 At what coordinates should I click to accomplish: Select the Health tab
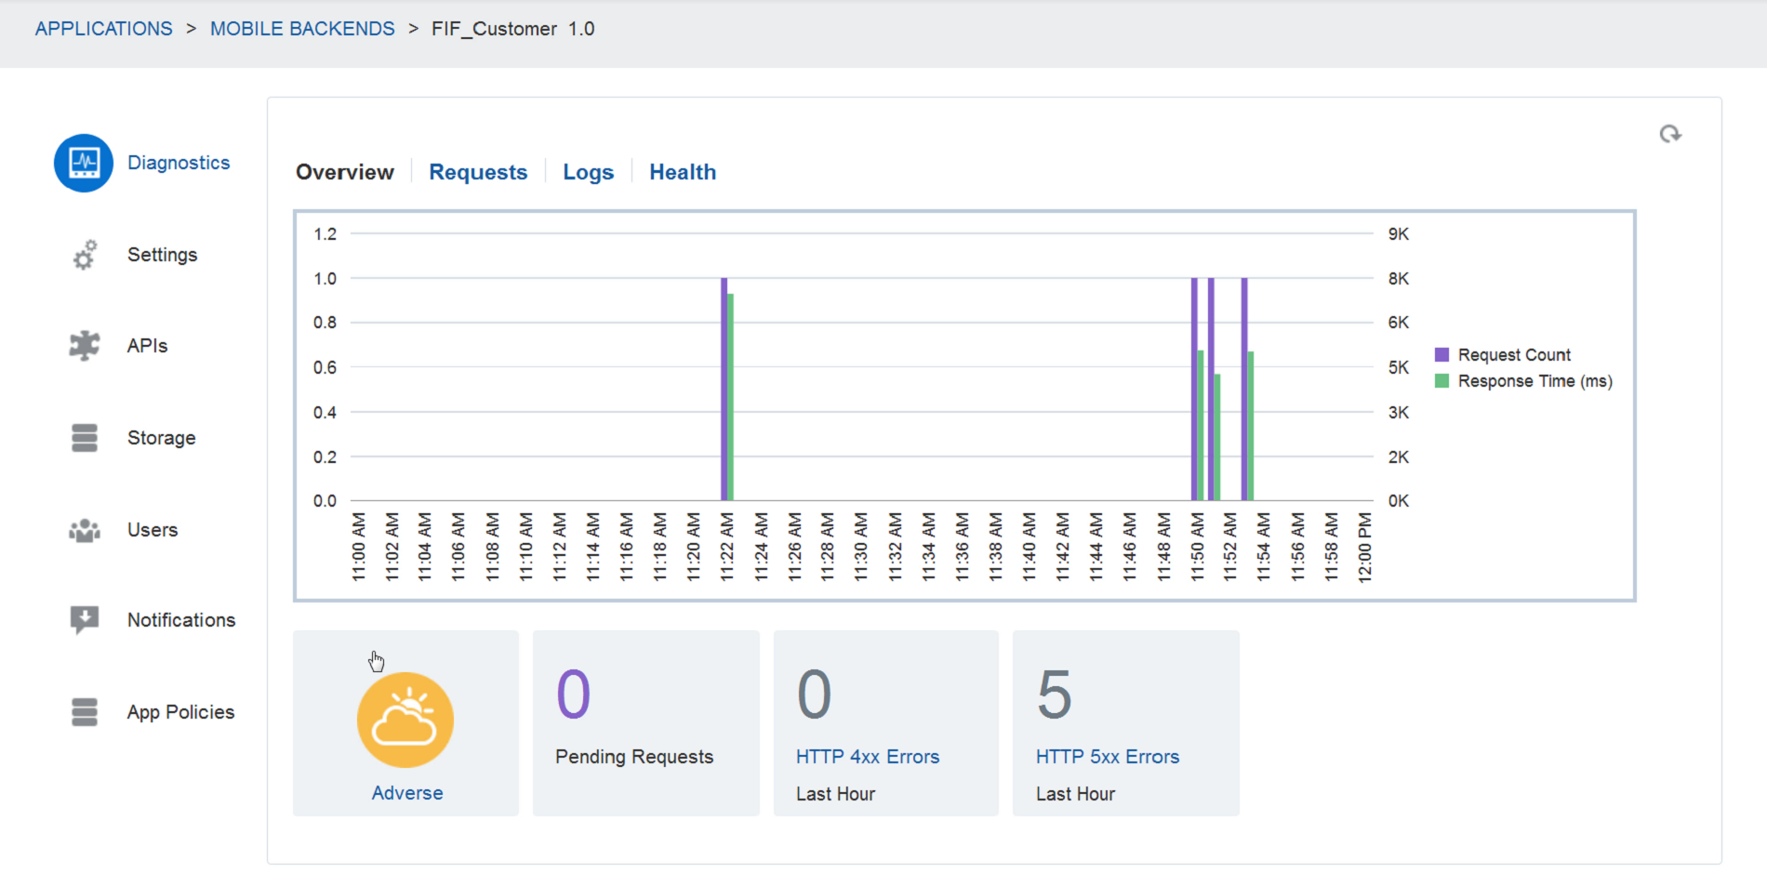[683, 172]
